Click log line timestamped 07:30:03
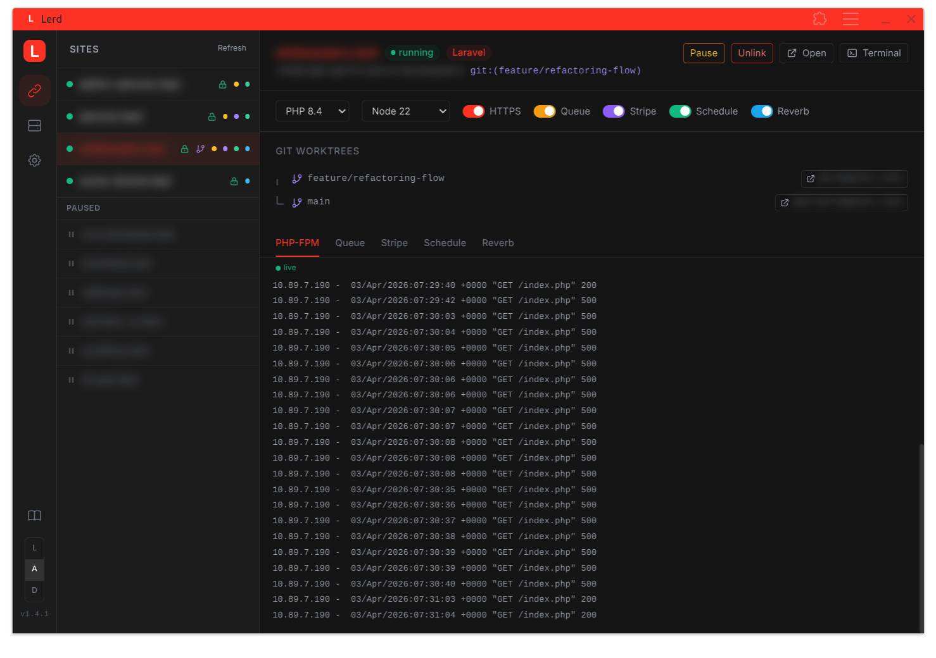The image size is (936, 658). 434,316
